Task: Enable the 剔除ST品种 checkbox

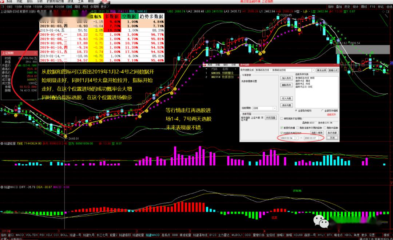Action: pyautogui.click(x=325, y=128)
